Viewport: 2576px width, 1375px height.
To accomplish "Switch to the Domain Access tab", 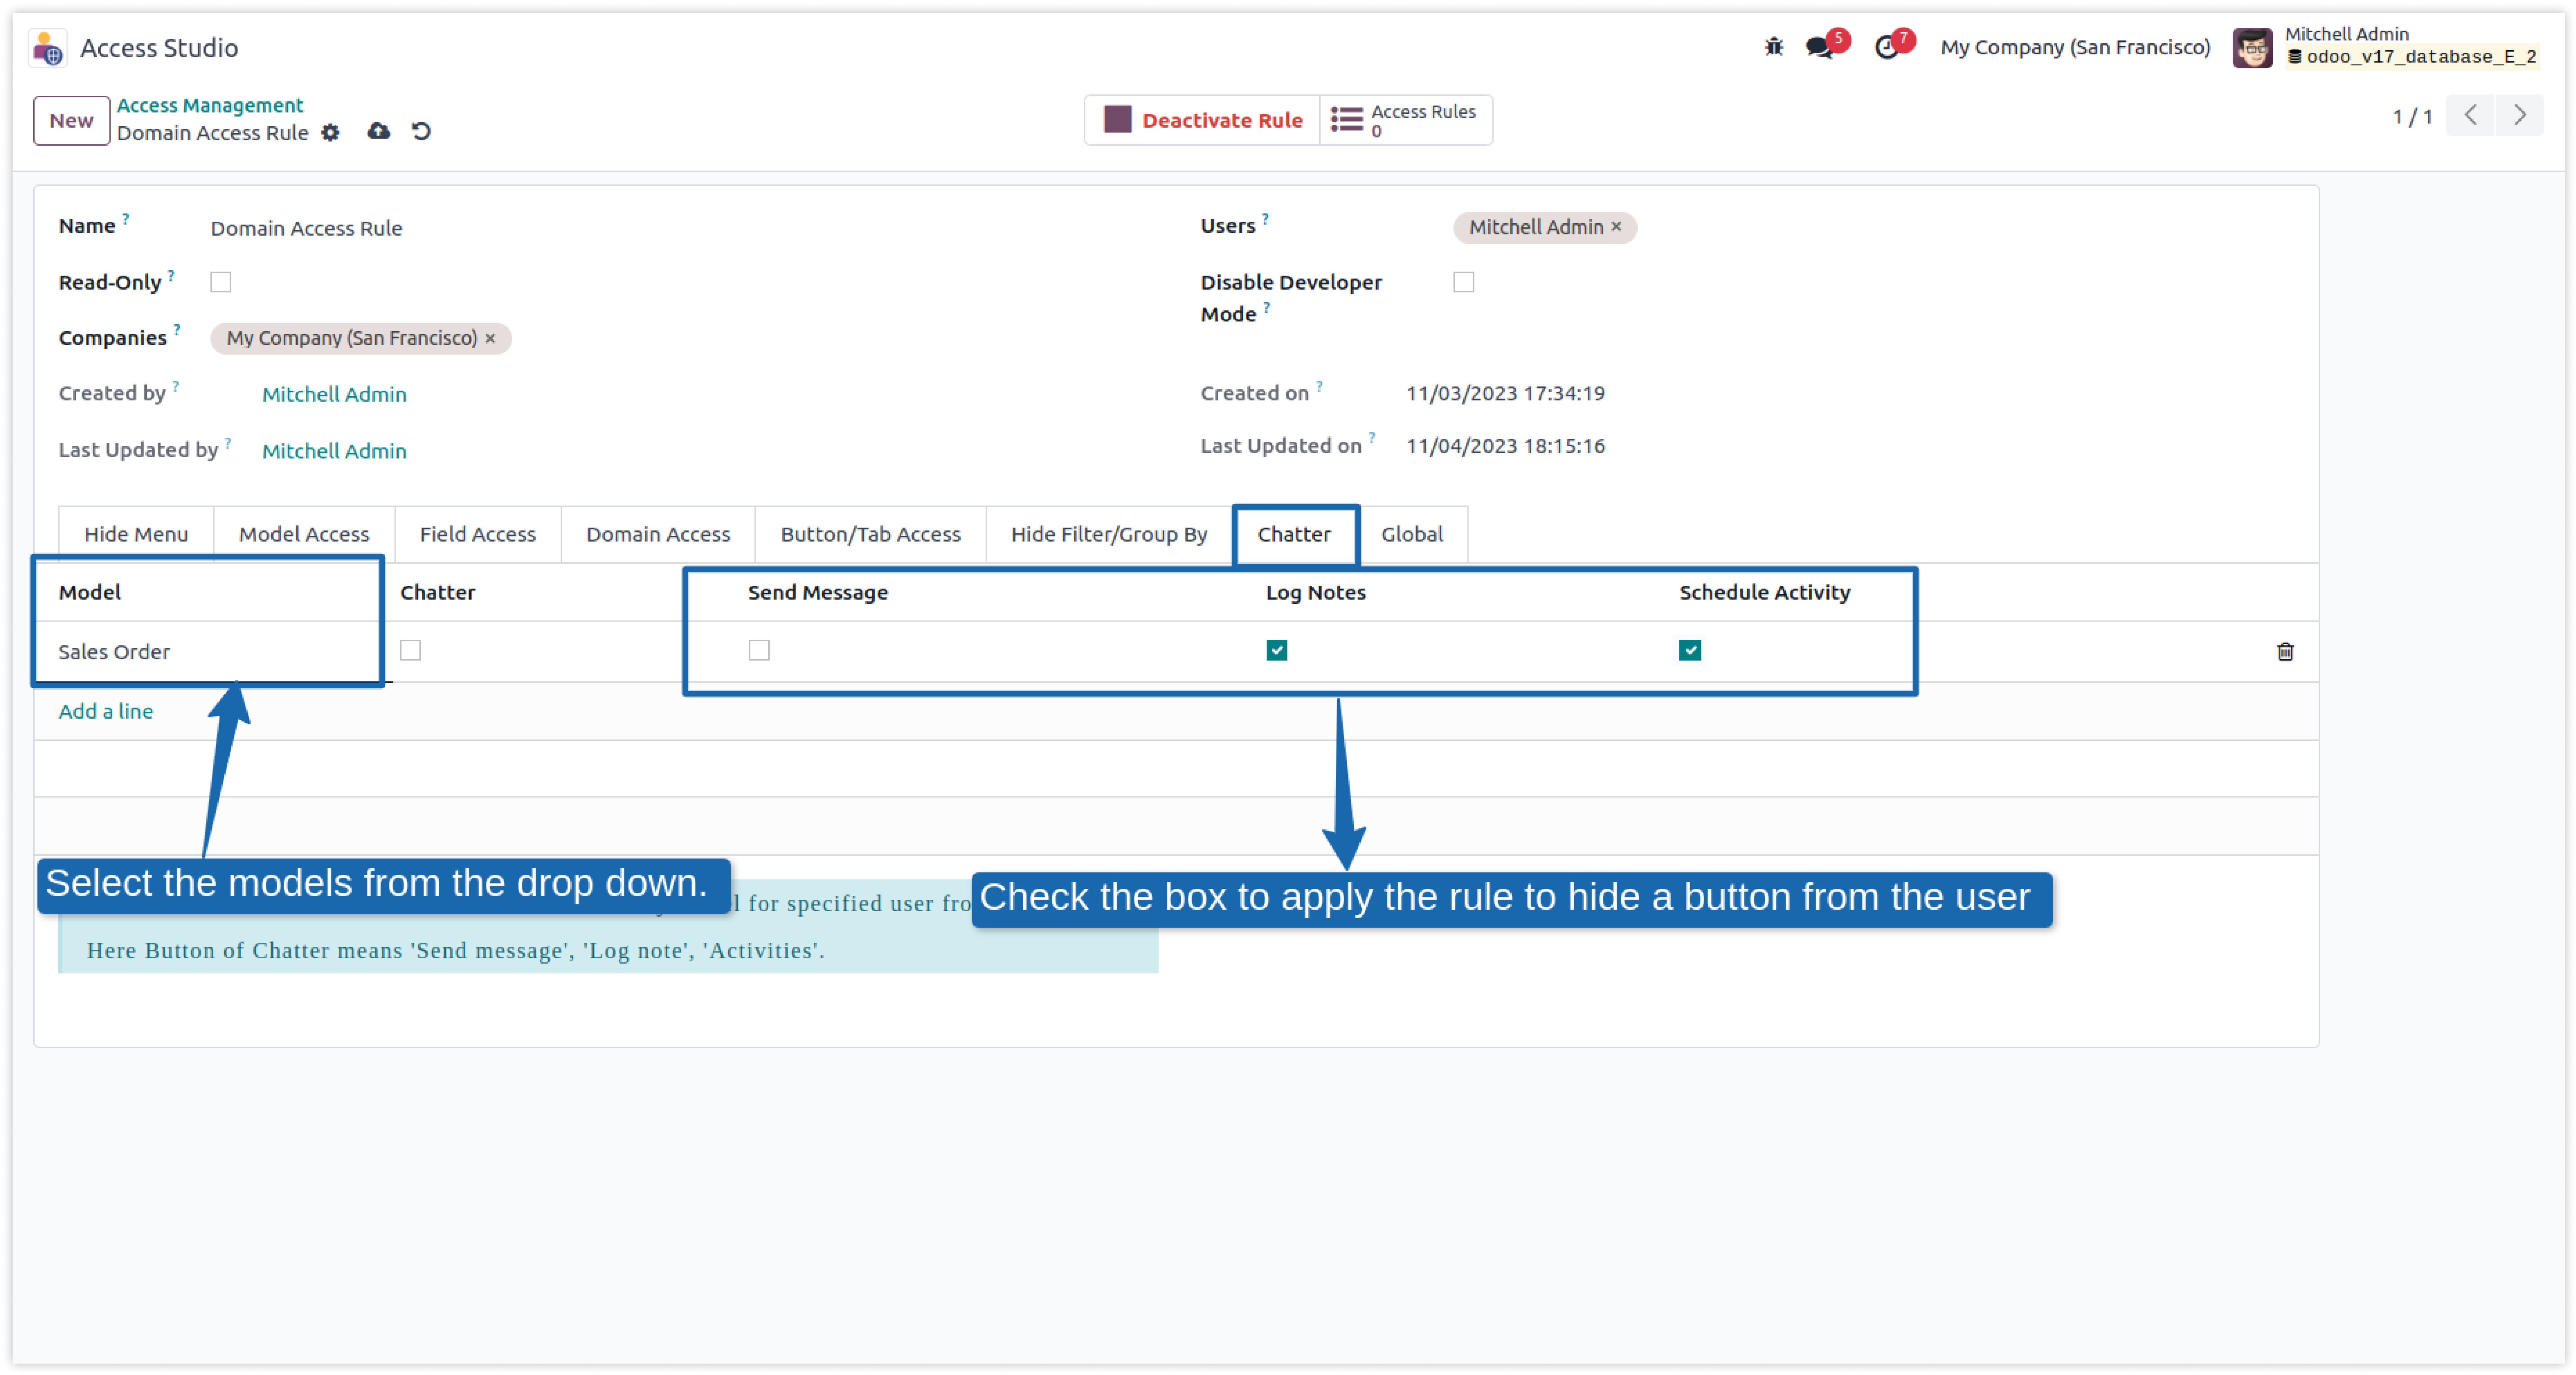I will tap(658, 535).
